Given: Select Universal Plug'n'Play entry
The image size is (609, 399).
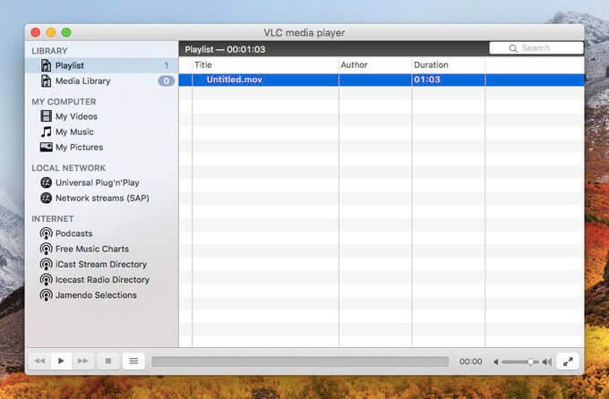Looking at the screenshot, I should coord(101,183).
